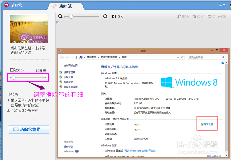231x160 pixels.
Task: Click the blue help question mark icon
Action: click(223, 63)
